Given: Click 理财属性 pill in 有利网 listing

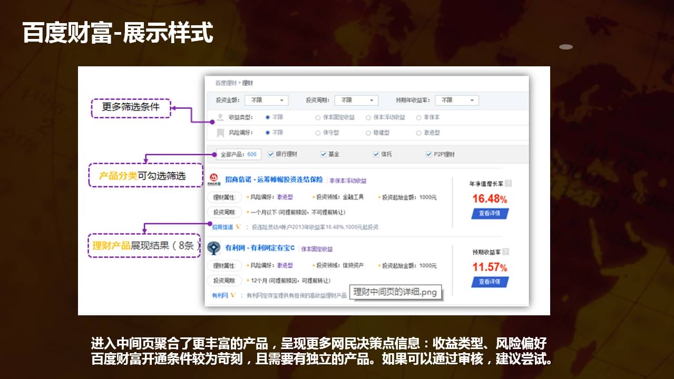Looking at the screenshot, I should pyautogui.click(x=224, y=266).
